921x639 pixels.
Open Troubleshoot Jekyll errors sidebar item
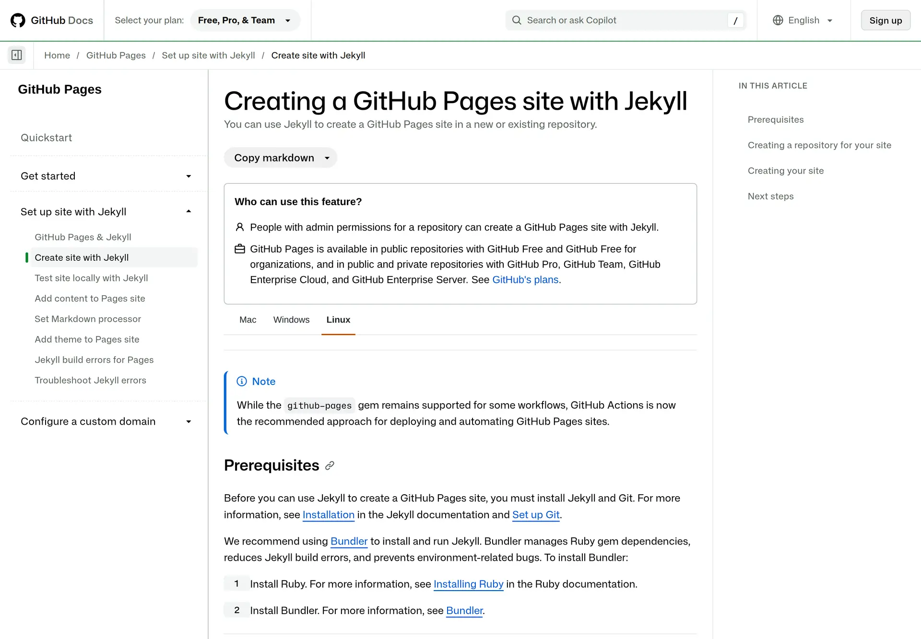point(90,380)
